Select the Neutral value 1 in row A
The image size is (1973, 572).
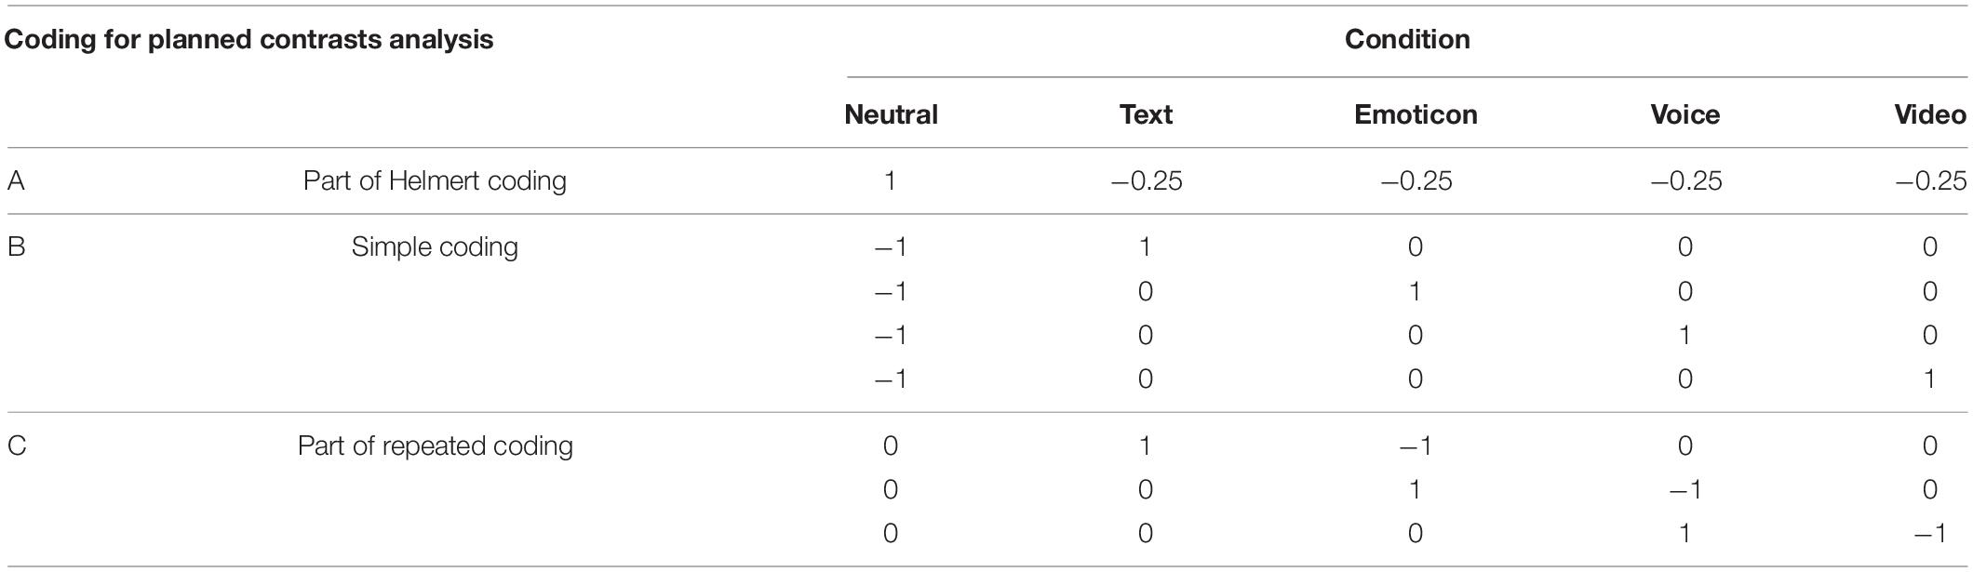click(x=891, y=180)
